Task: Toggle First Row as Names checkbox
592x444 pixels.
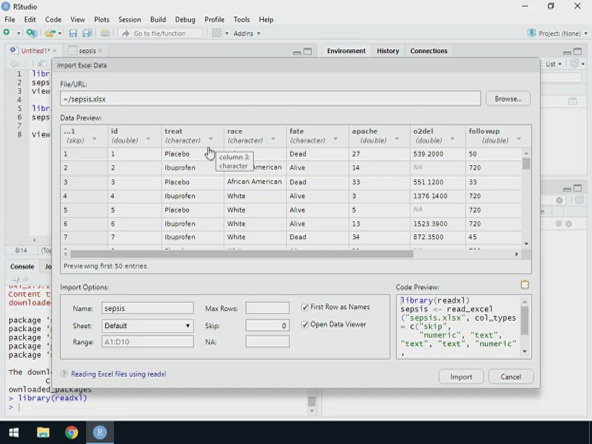Action: click(305, 307)
